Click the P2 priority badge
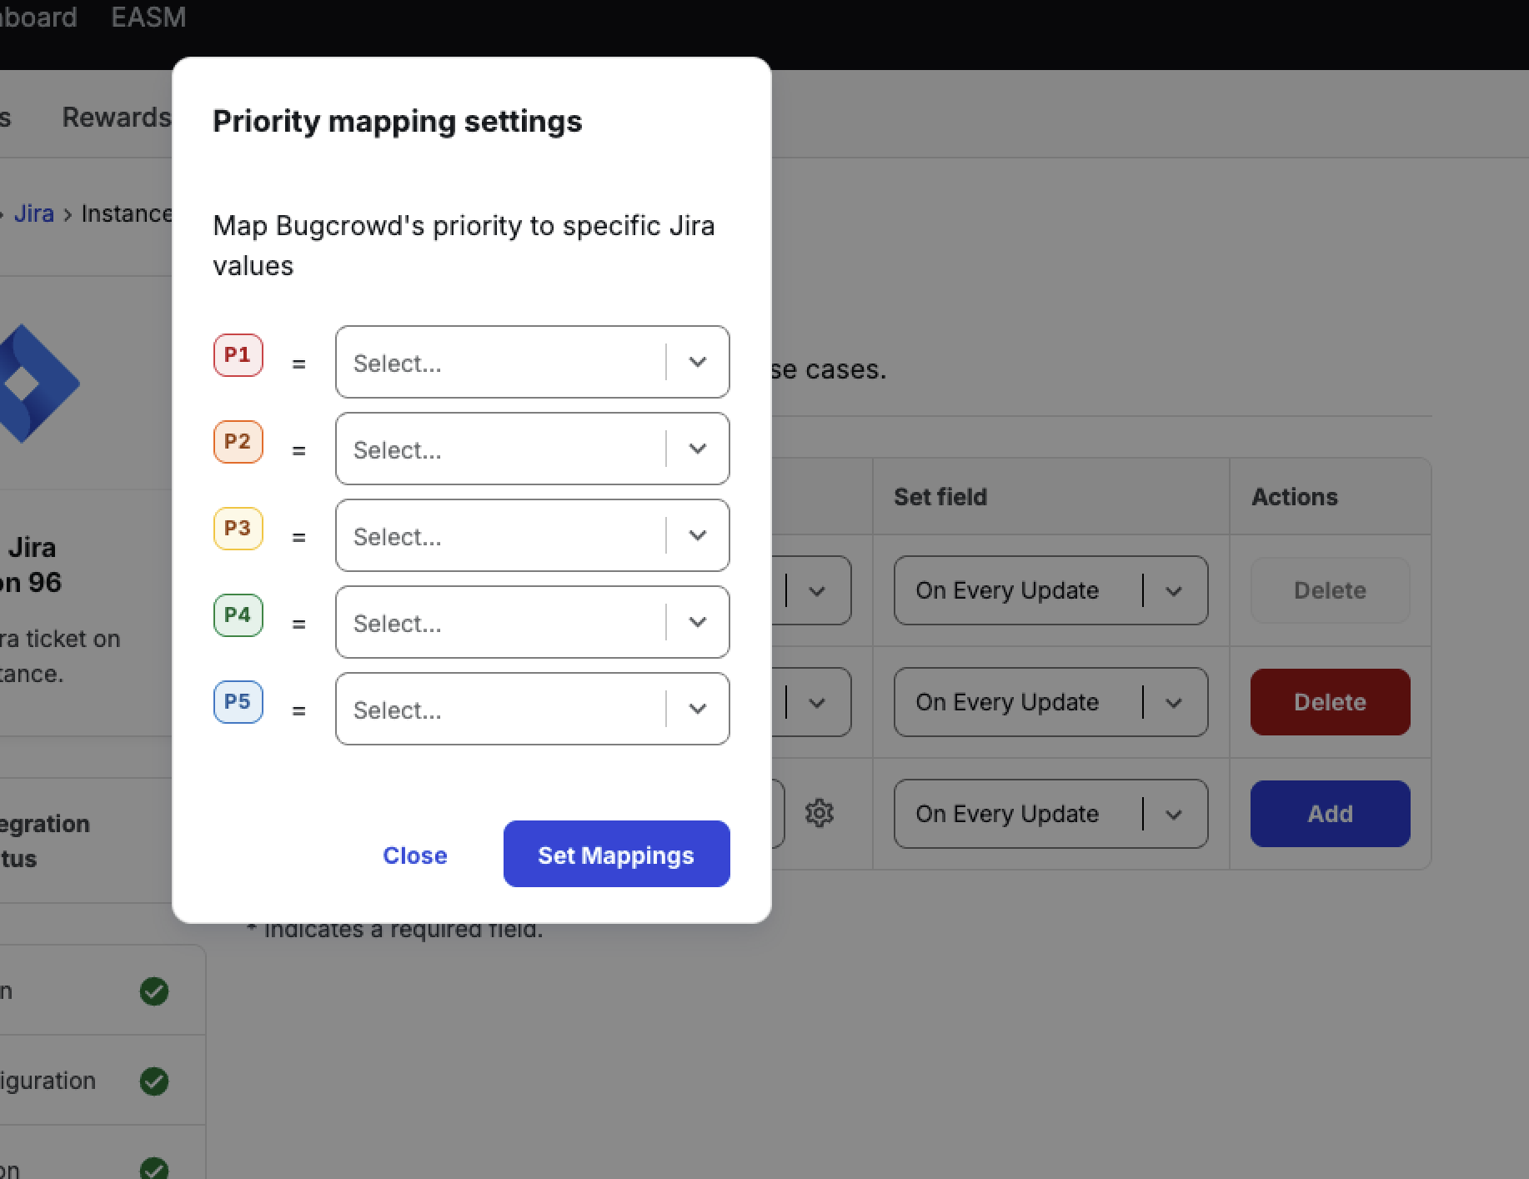Image resolution: width=1529 pixels, height=1179 pixels. (x=238, y=442)
